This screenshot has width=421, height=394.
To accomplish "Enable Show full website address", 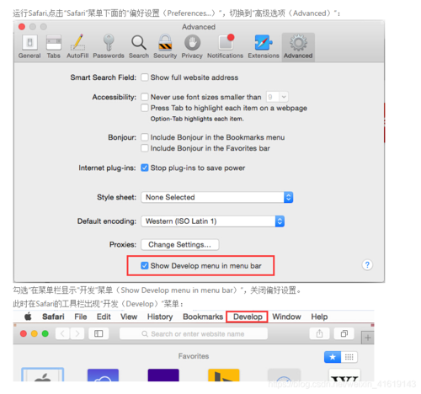I will point(145,77).
